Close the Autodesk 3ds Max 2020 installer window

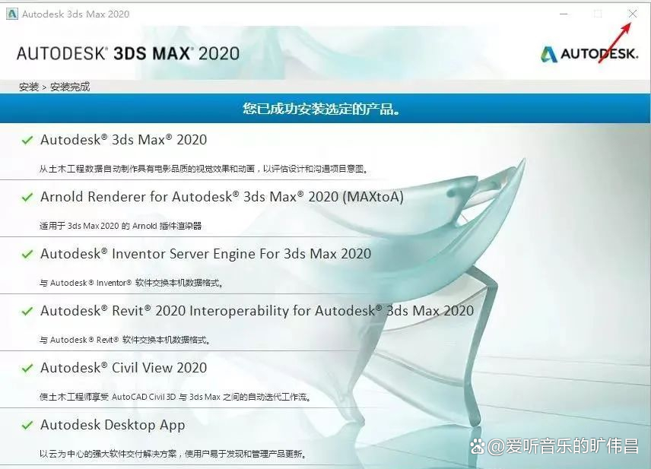click(x=632, y=14)
